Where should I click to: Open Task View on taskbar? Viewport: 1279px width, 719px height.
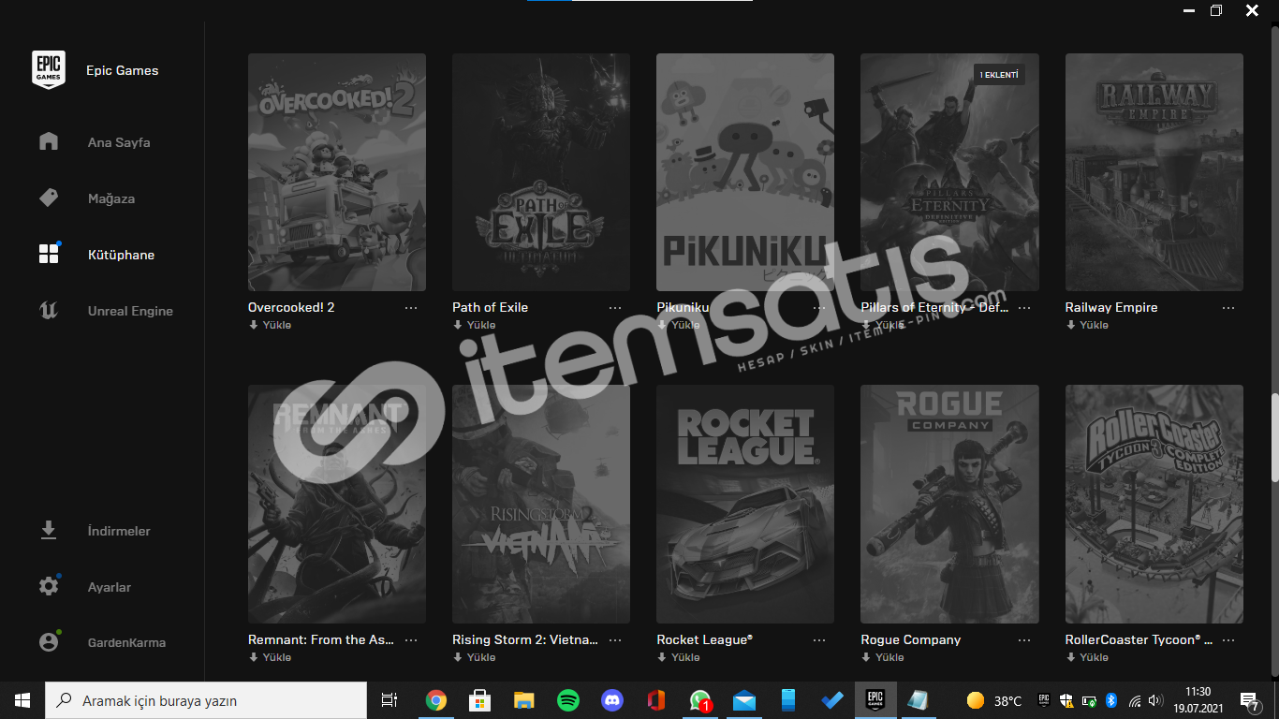point(390,700)
